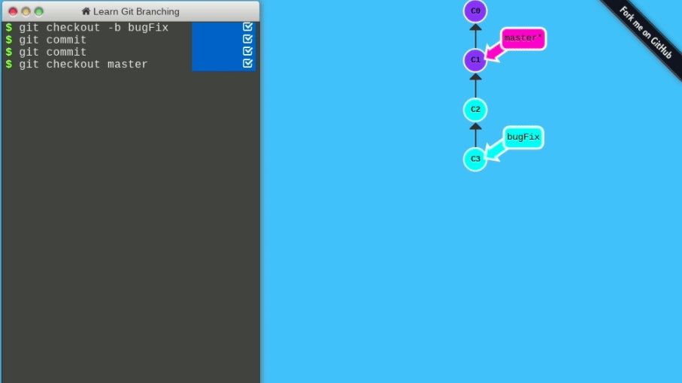Viewport: 682px width, 383px height.
Task: Open the Fork me on GitHub ribbon
Action: (x=645, y=34)
